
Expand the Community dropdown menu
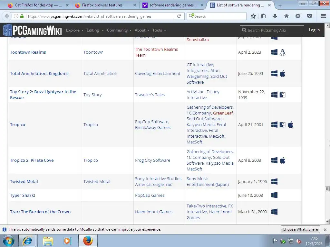point(119,30)
